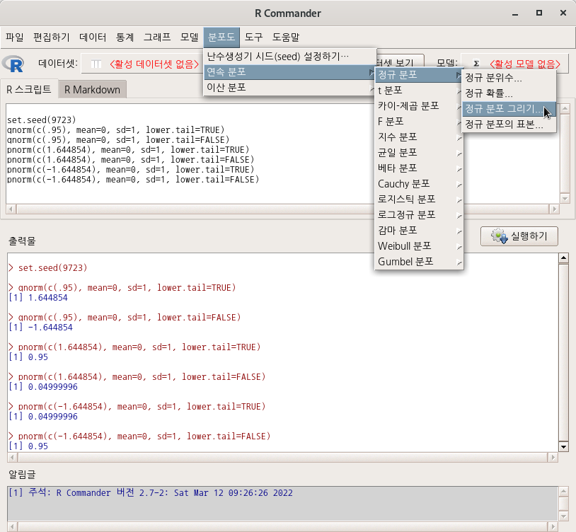Choose 정규 확률... menu entry
Image resolution: width=576 pixels, height=532 pixels.
pyautogui.click(x=509, y=93)
